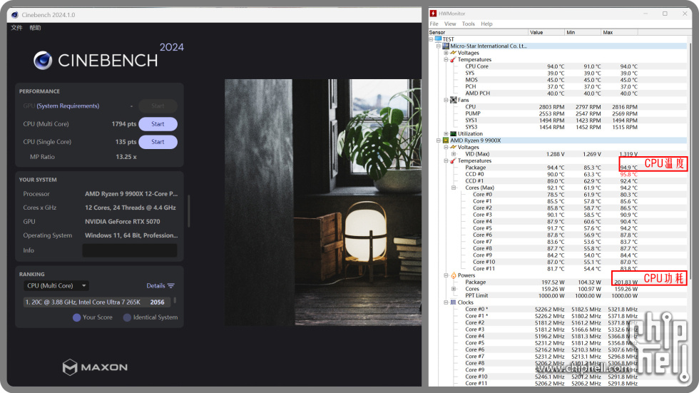Click the Details filter icon in Ranking

pos(171,285)
